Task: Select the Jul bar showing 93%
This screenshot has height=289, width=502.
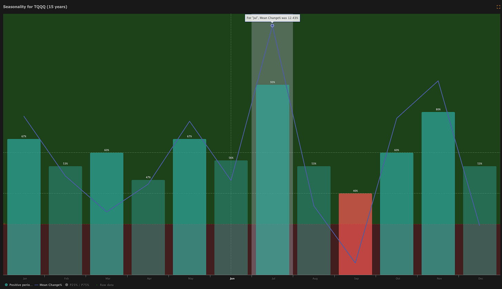Action: pos(272,180)
